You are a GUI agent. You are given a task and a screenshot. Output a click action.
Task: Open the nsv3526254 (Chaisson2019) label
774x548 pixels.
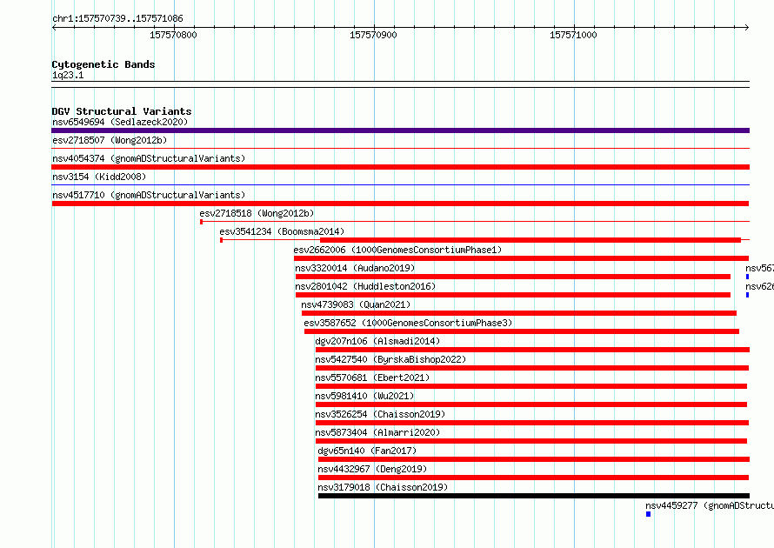pos(380,414)
